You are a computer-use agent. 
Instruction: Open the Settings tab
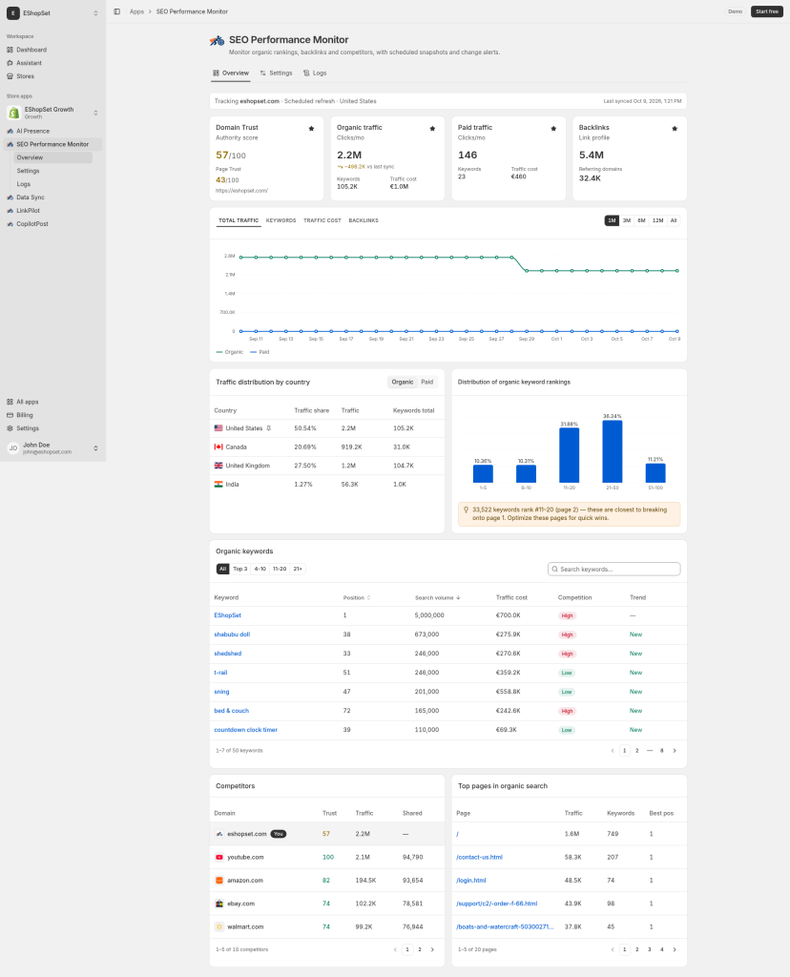276,73
